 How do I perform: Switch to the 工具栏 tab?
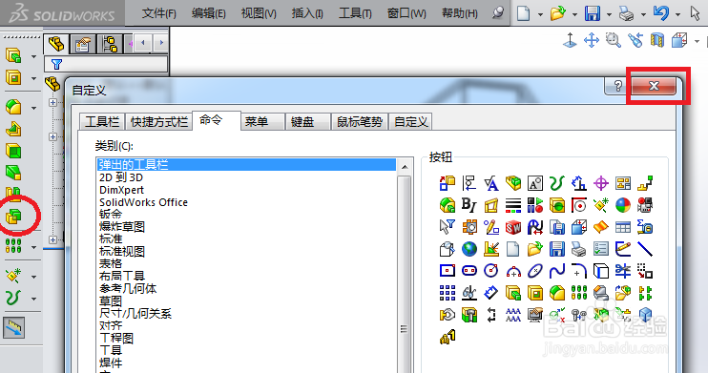(102, 122)
